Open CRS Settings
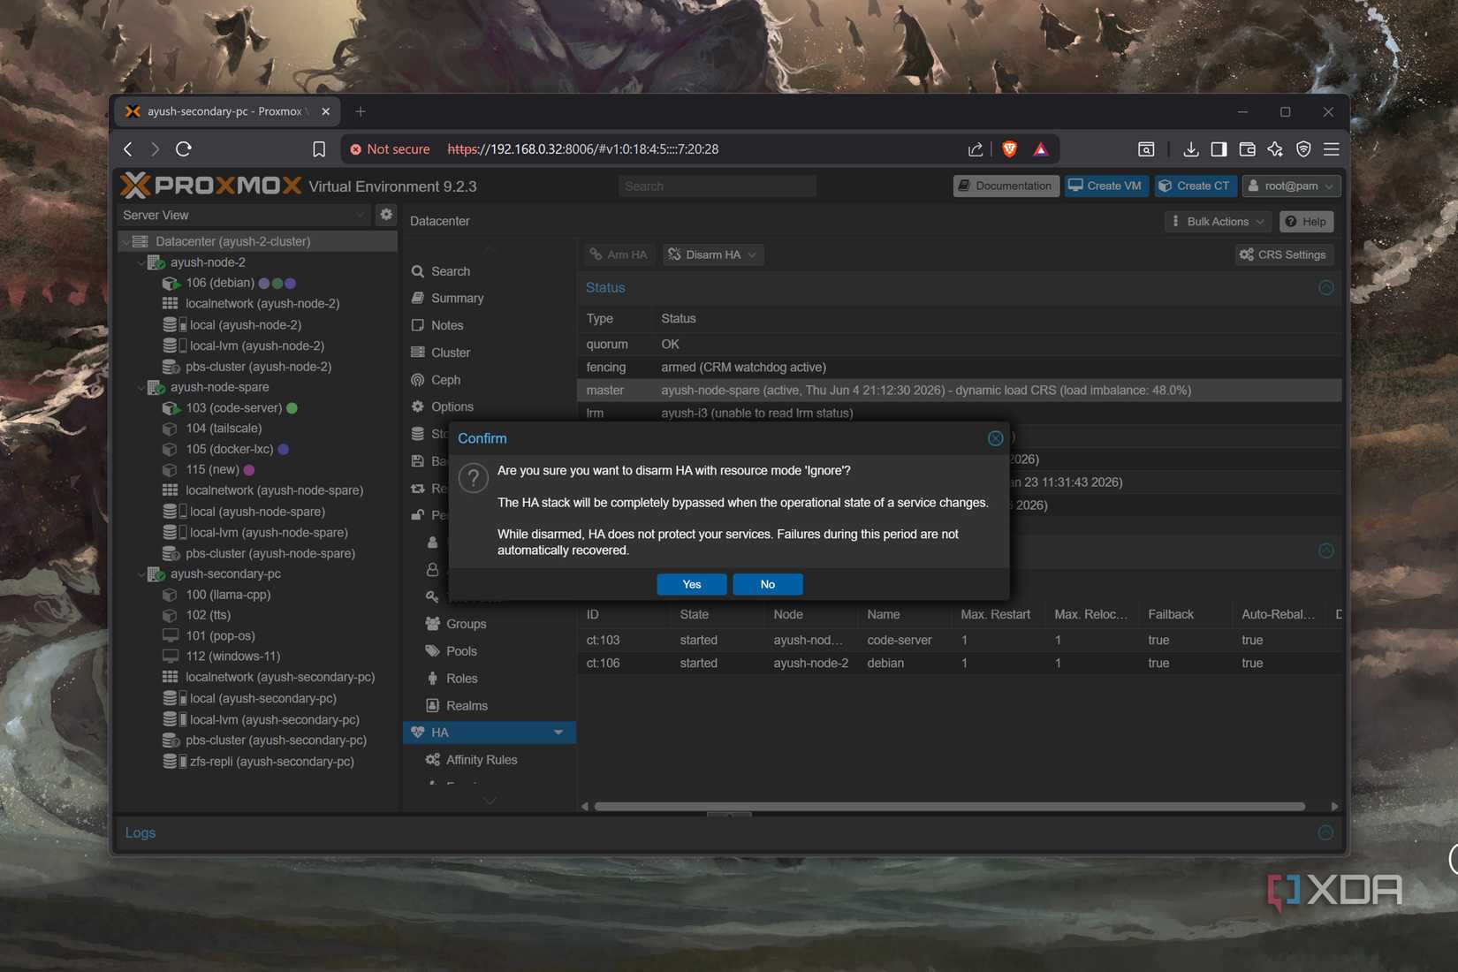This screenshot has width=1458, height=972. (x=1283, y=254)
